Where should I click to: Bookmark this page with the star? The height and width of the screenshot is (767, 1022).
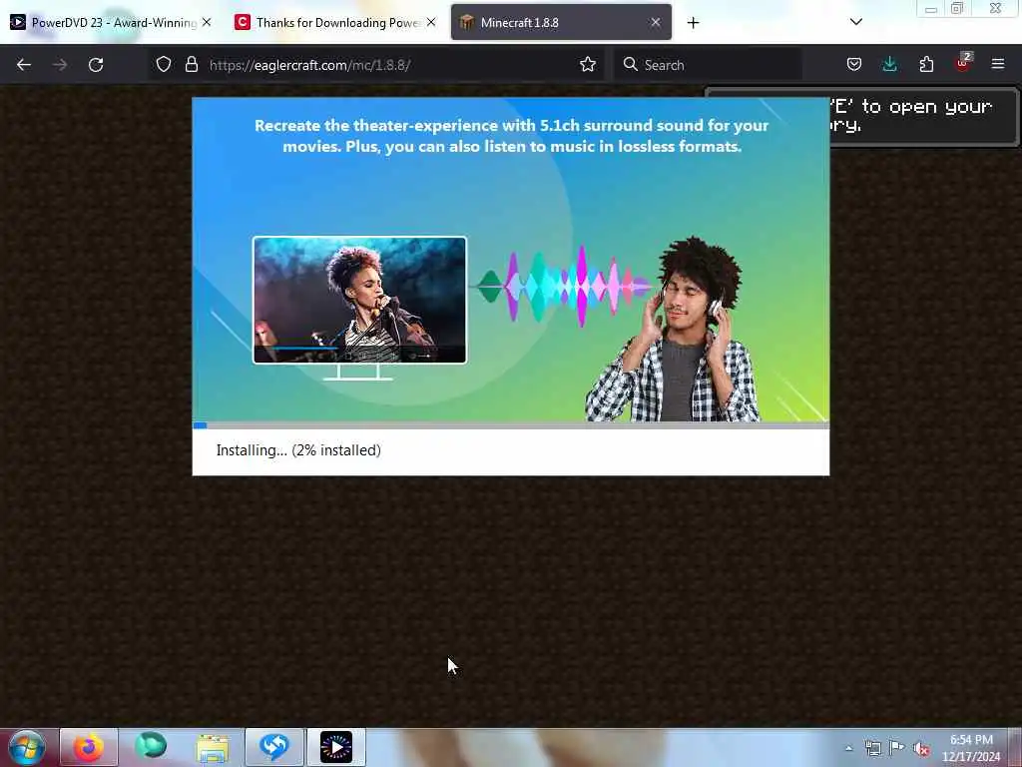pyautogui.click(x=587, y=64)
